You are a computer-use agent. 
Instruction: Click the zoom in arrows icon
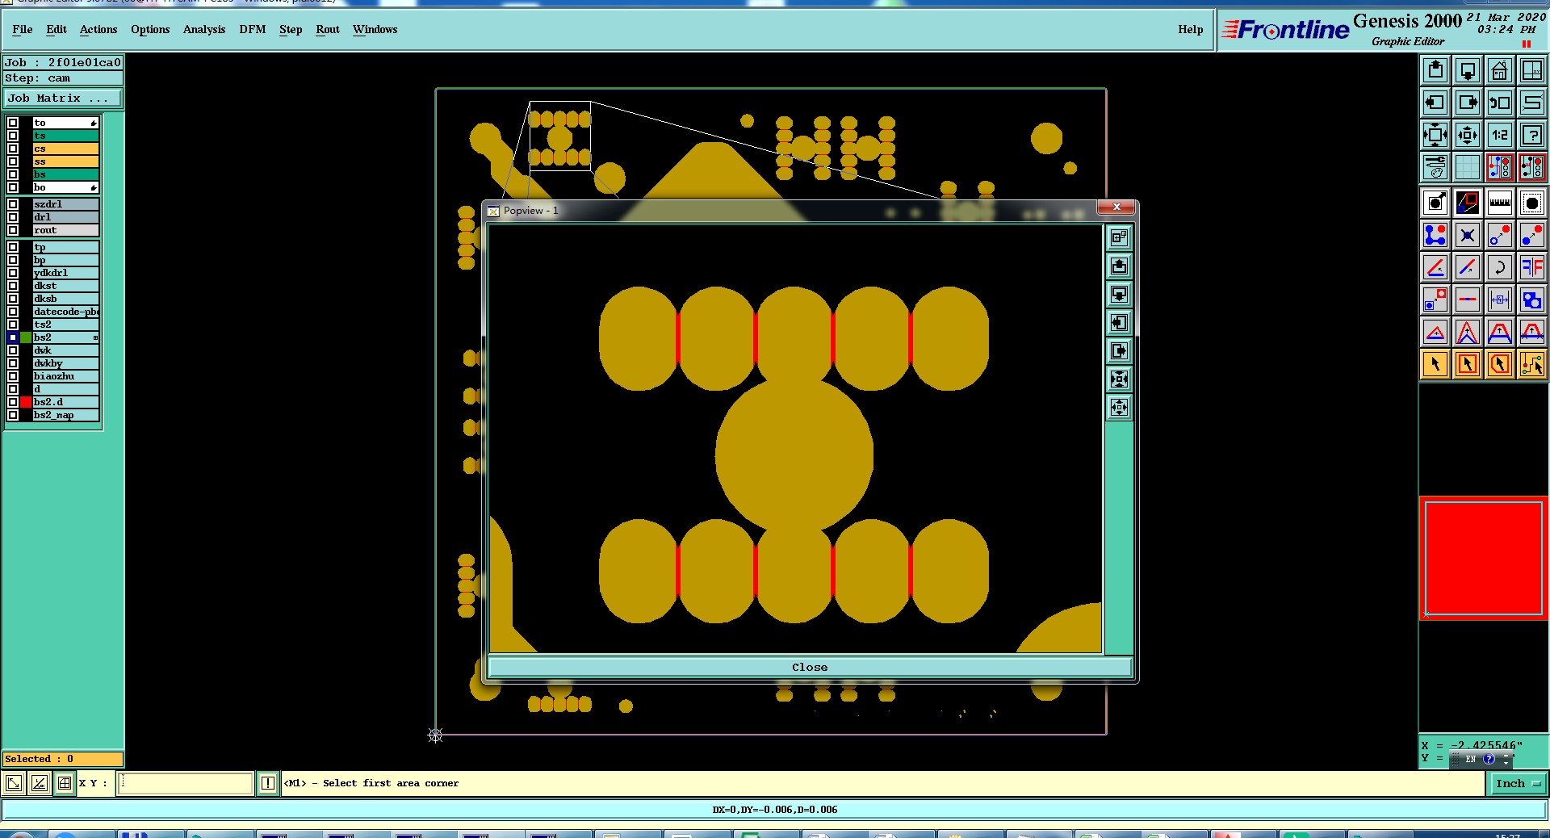coord(1435,135)
